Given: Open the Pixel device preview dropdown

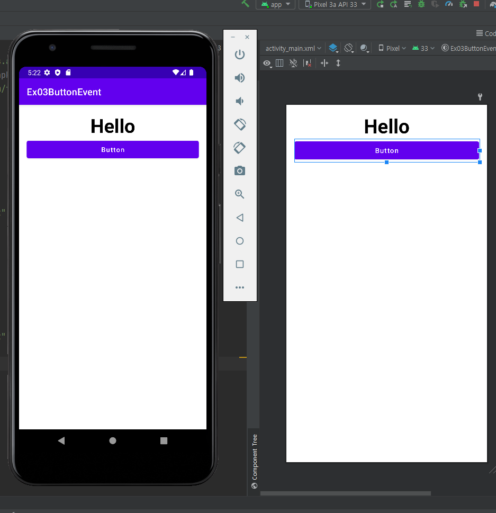Looking at the screenshot, I should [x=392, y=48].
